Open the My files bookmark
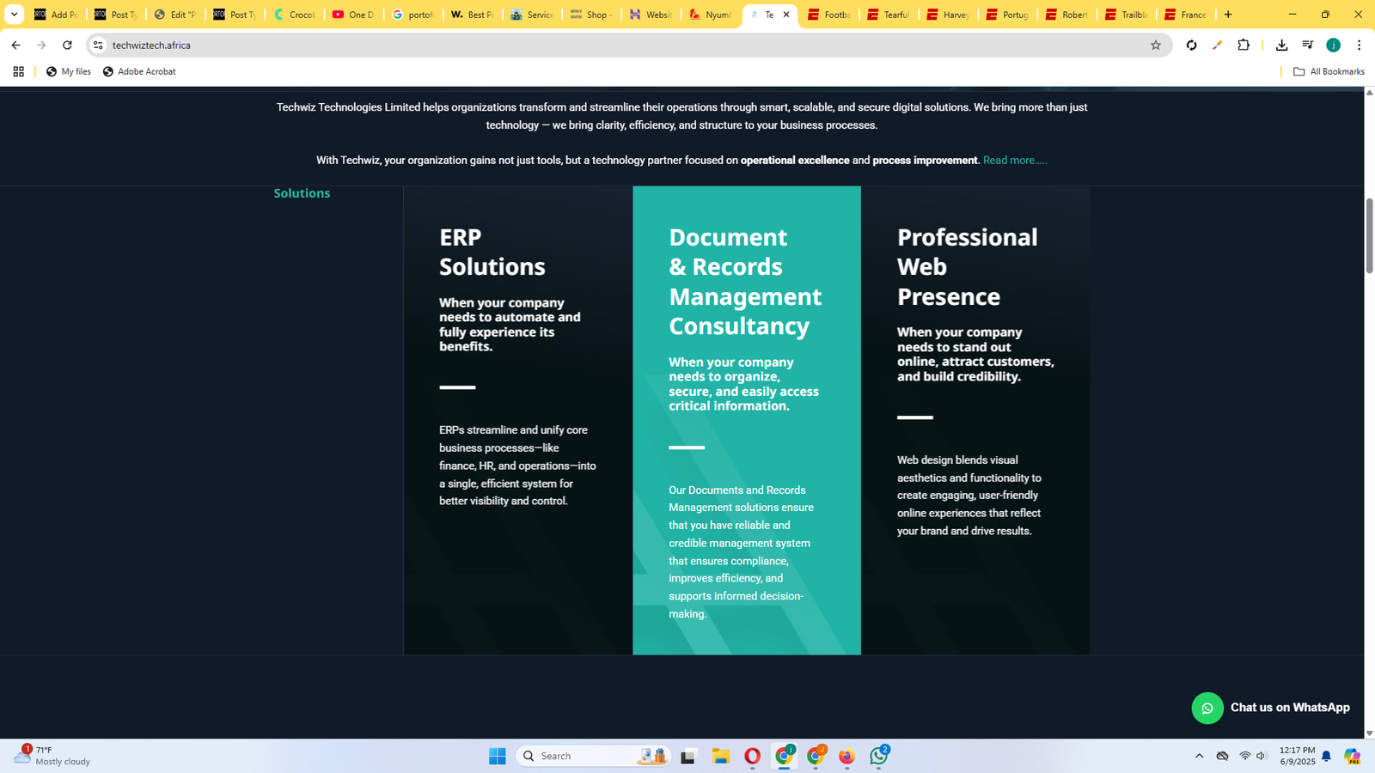The image size is (1375, 773). point(68,71)
